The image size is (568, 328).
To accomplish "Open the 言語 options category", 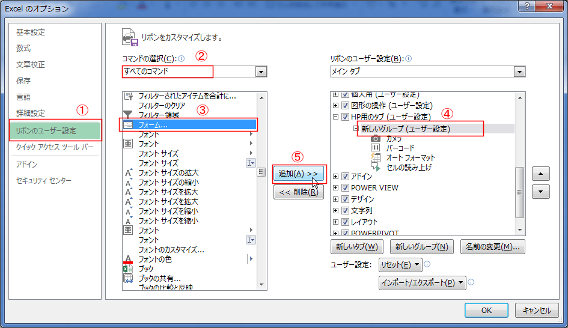I will click(x=23, y=97).
